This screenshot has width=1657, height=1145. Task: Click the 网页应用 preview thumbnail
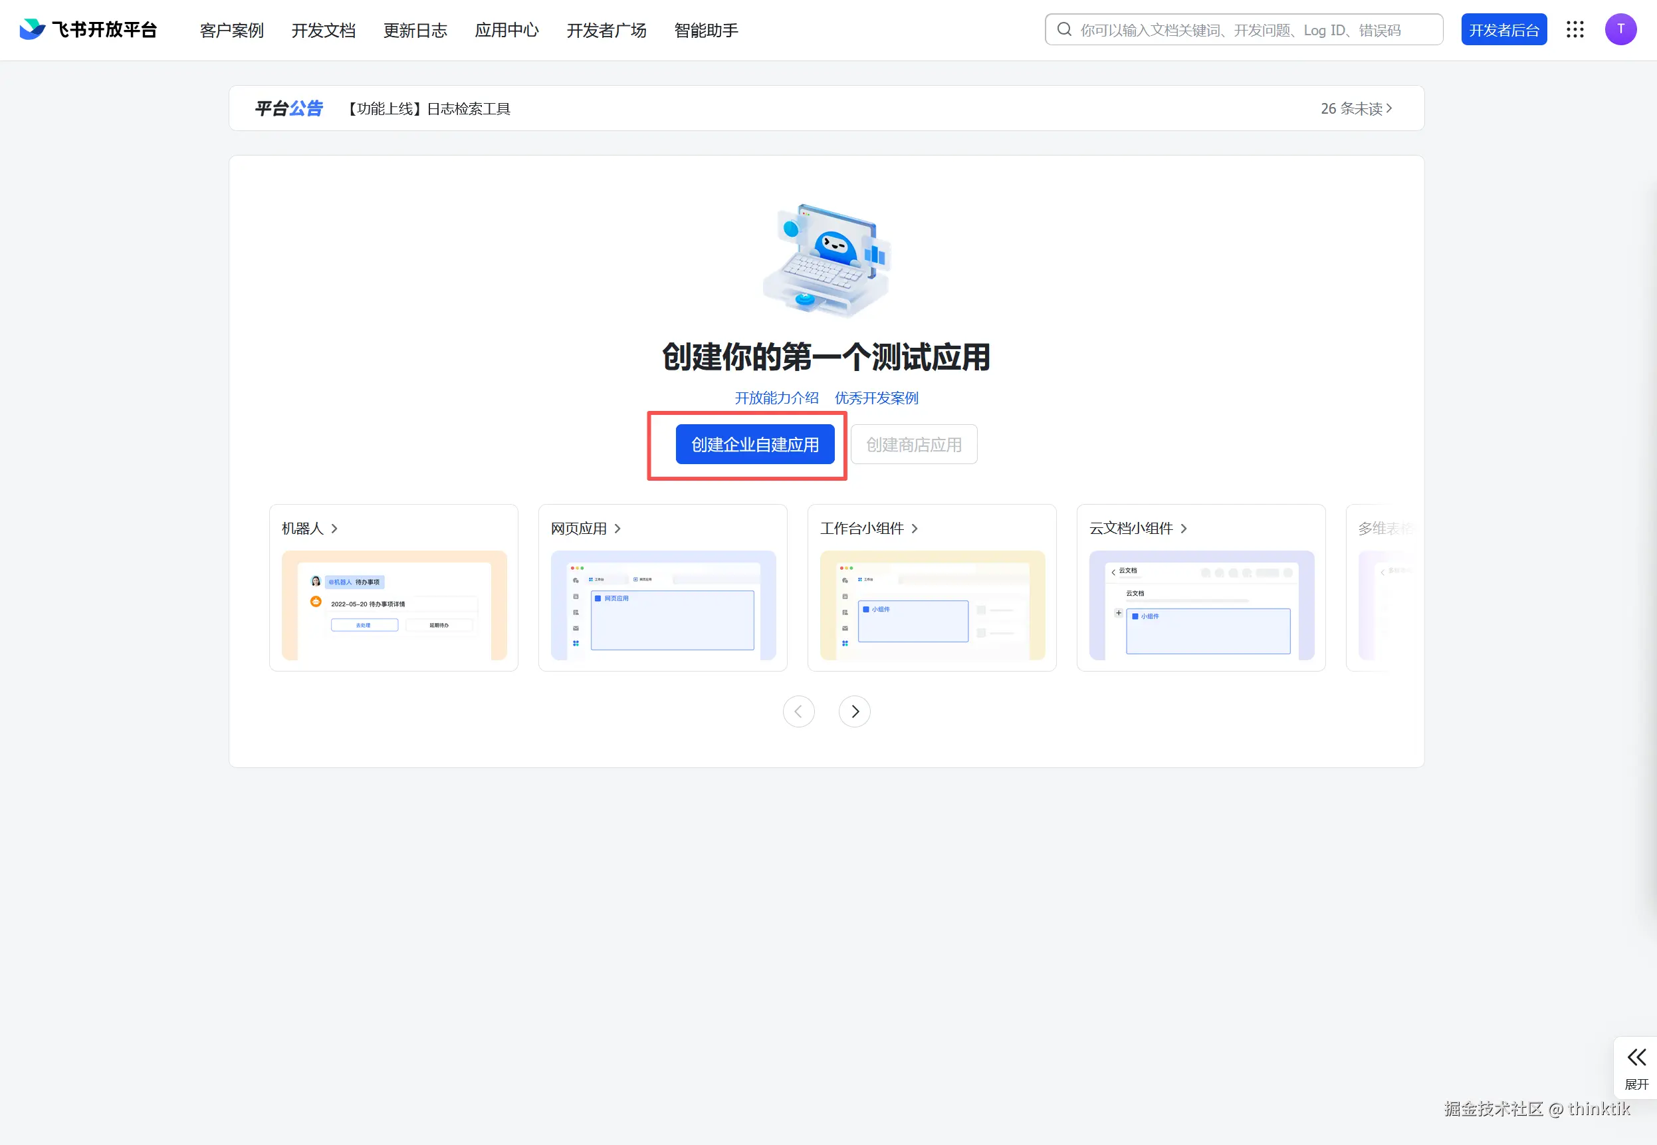point(663,605)
